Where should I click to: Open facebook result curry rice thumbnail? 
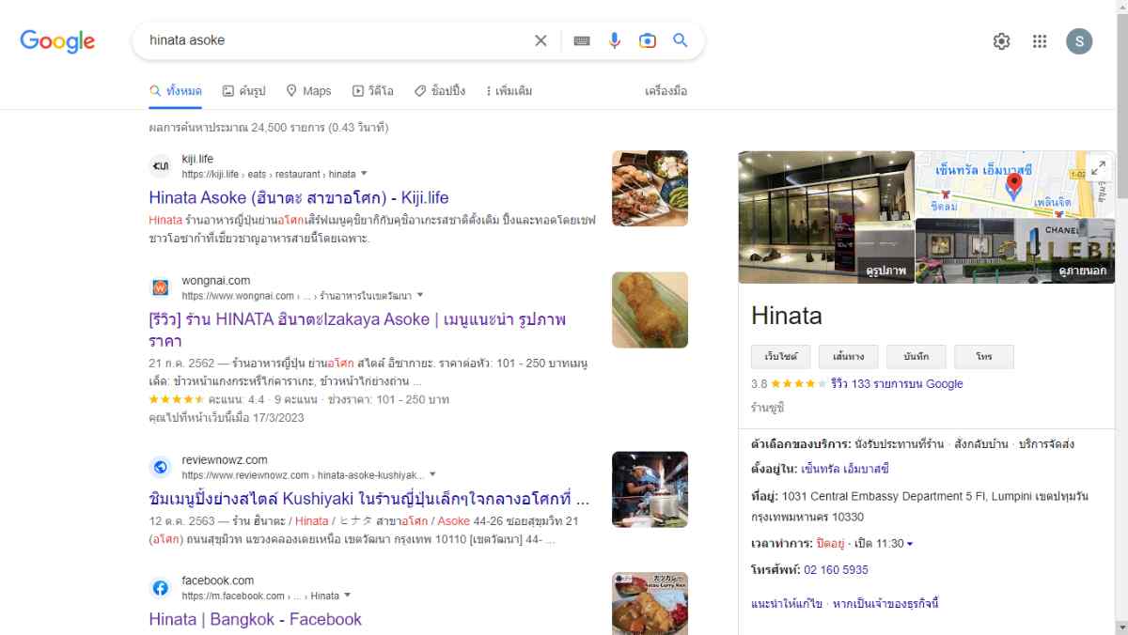(x=650, y=603)
